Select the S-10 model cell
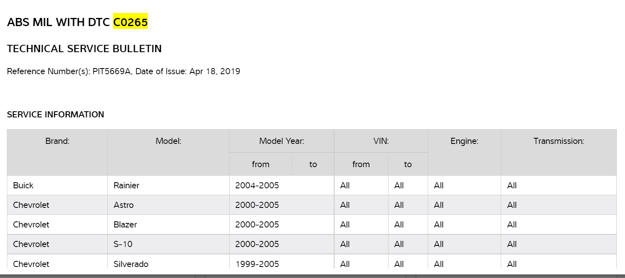Image resolution: width=625 pixels, height=278 pixels. 123,244
